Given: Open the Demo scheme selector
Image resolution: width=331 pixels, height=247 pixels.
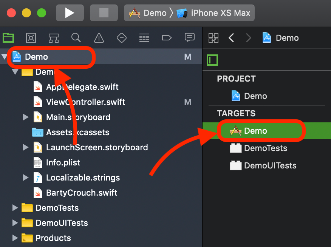Looking at the screenshot, I should pos(148,13).
